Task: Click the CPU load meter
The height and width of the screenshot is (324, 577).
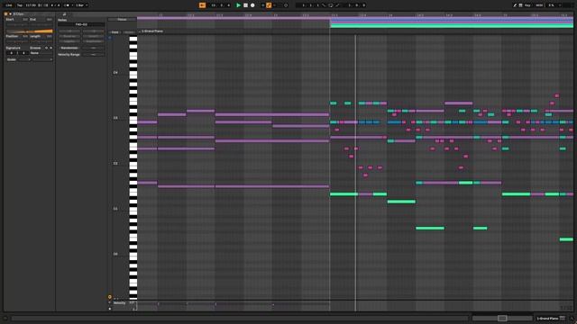Action: point(552,5)
